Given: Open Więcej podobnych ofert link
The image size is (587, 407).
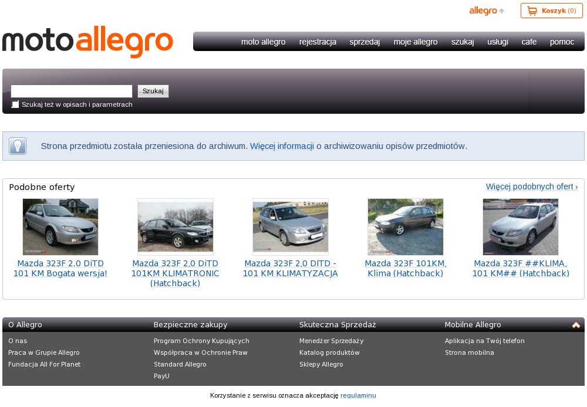Looking at the screenshot, I should pyautogui.click(x=532, y=186).
